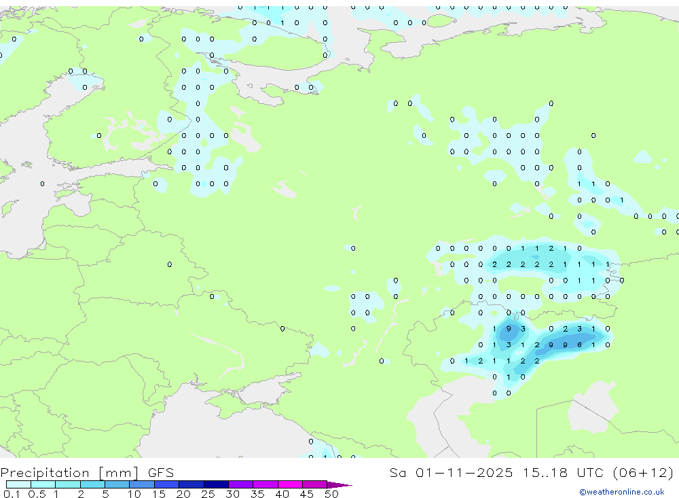Click the '20' legend scale label
The image size is (679, 498).
pyautogui.click(x=183, y=494)
